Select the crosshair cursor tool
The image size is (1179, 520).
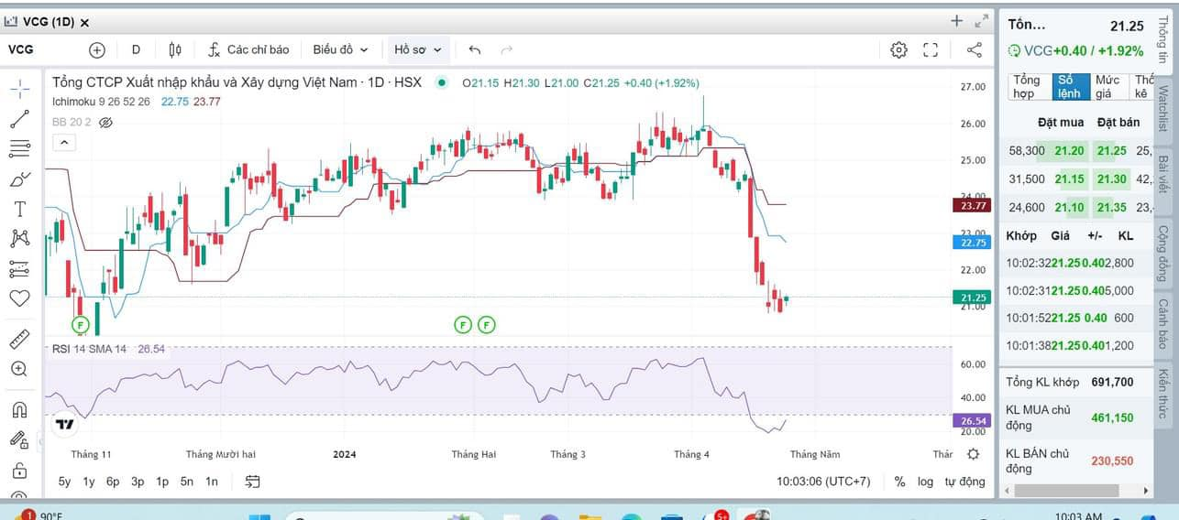[19, 89]
